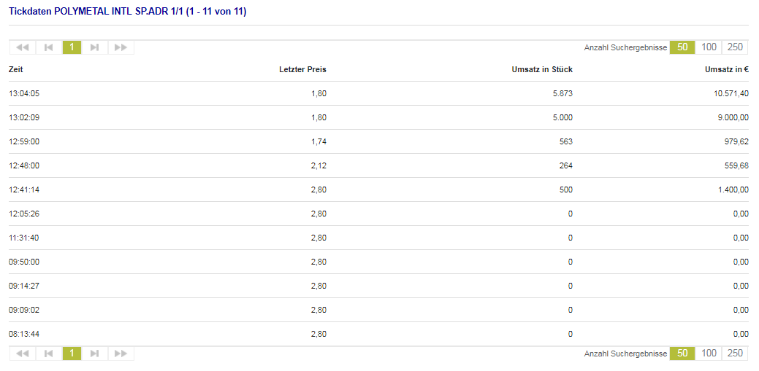Screen dimensions: 759x371
Task: Click previous page arrow in bottom pagination
Action: point(49,354)
